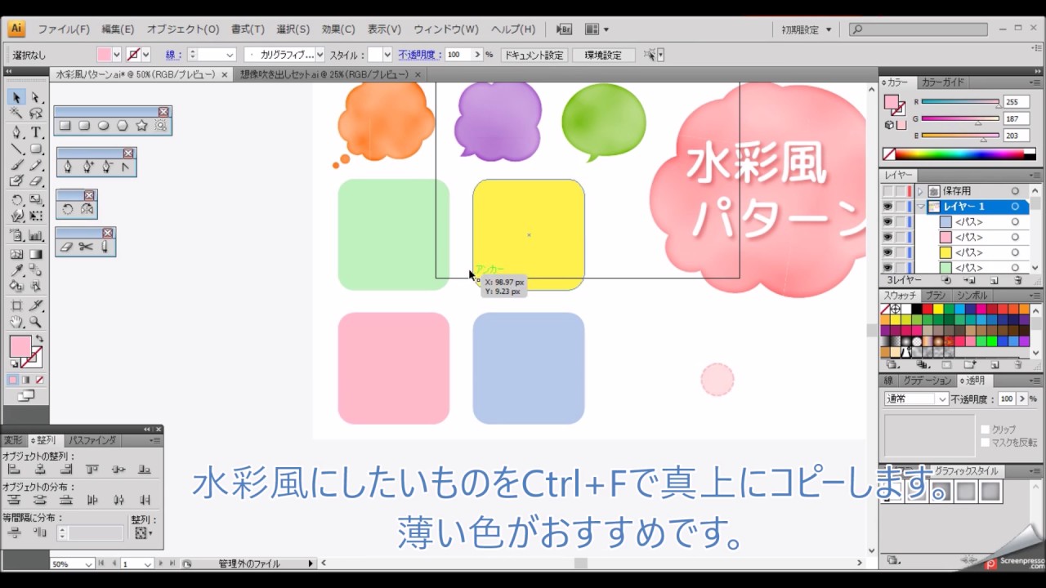The image size is (1046, 588).
Task: Toggle eye of blue <パス> sublayer
Action: (887, 222)
